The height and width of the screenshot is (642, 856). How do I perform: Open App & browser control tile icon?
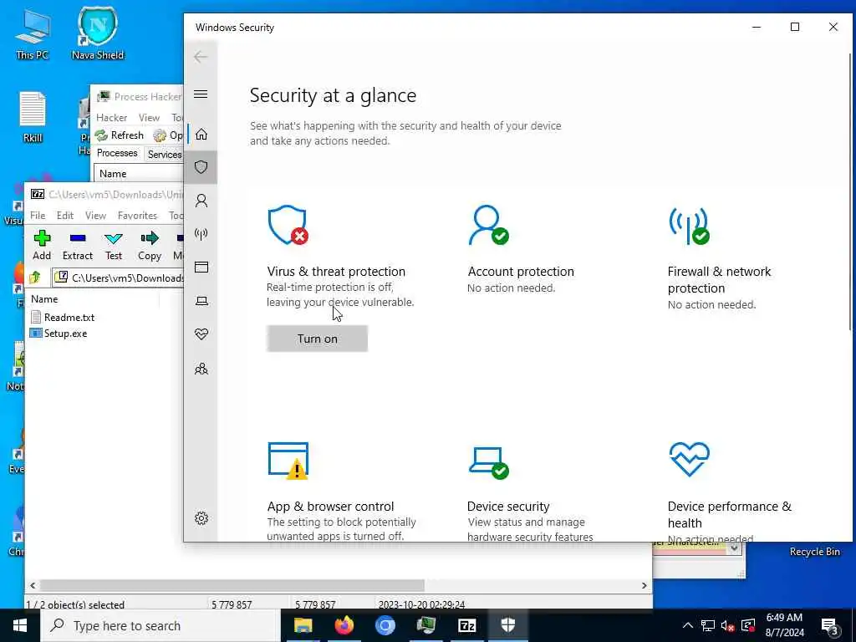coord(288,461)
